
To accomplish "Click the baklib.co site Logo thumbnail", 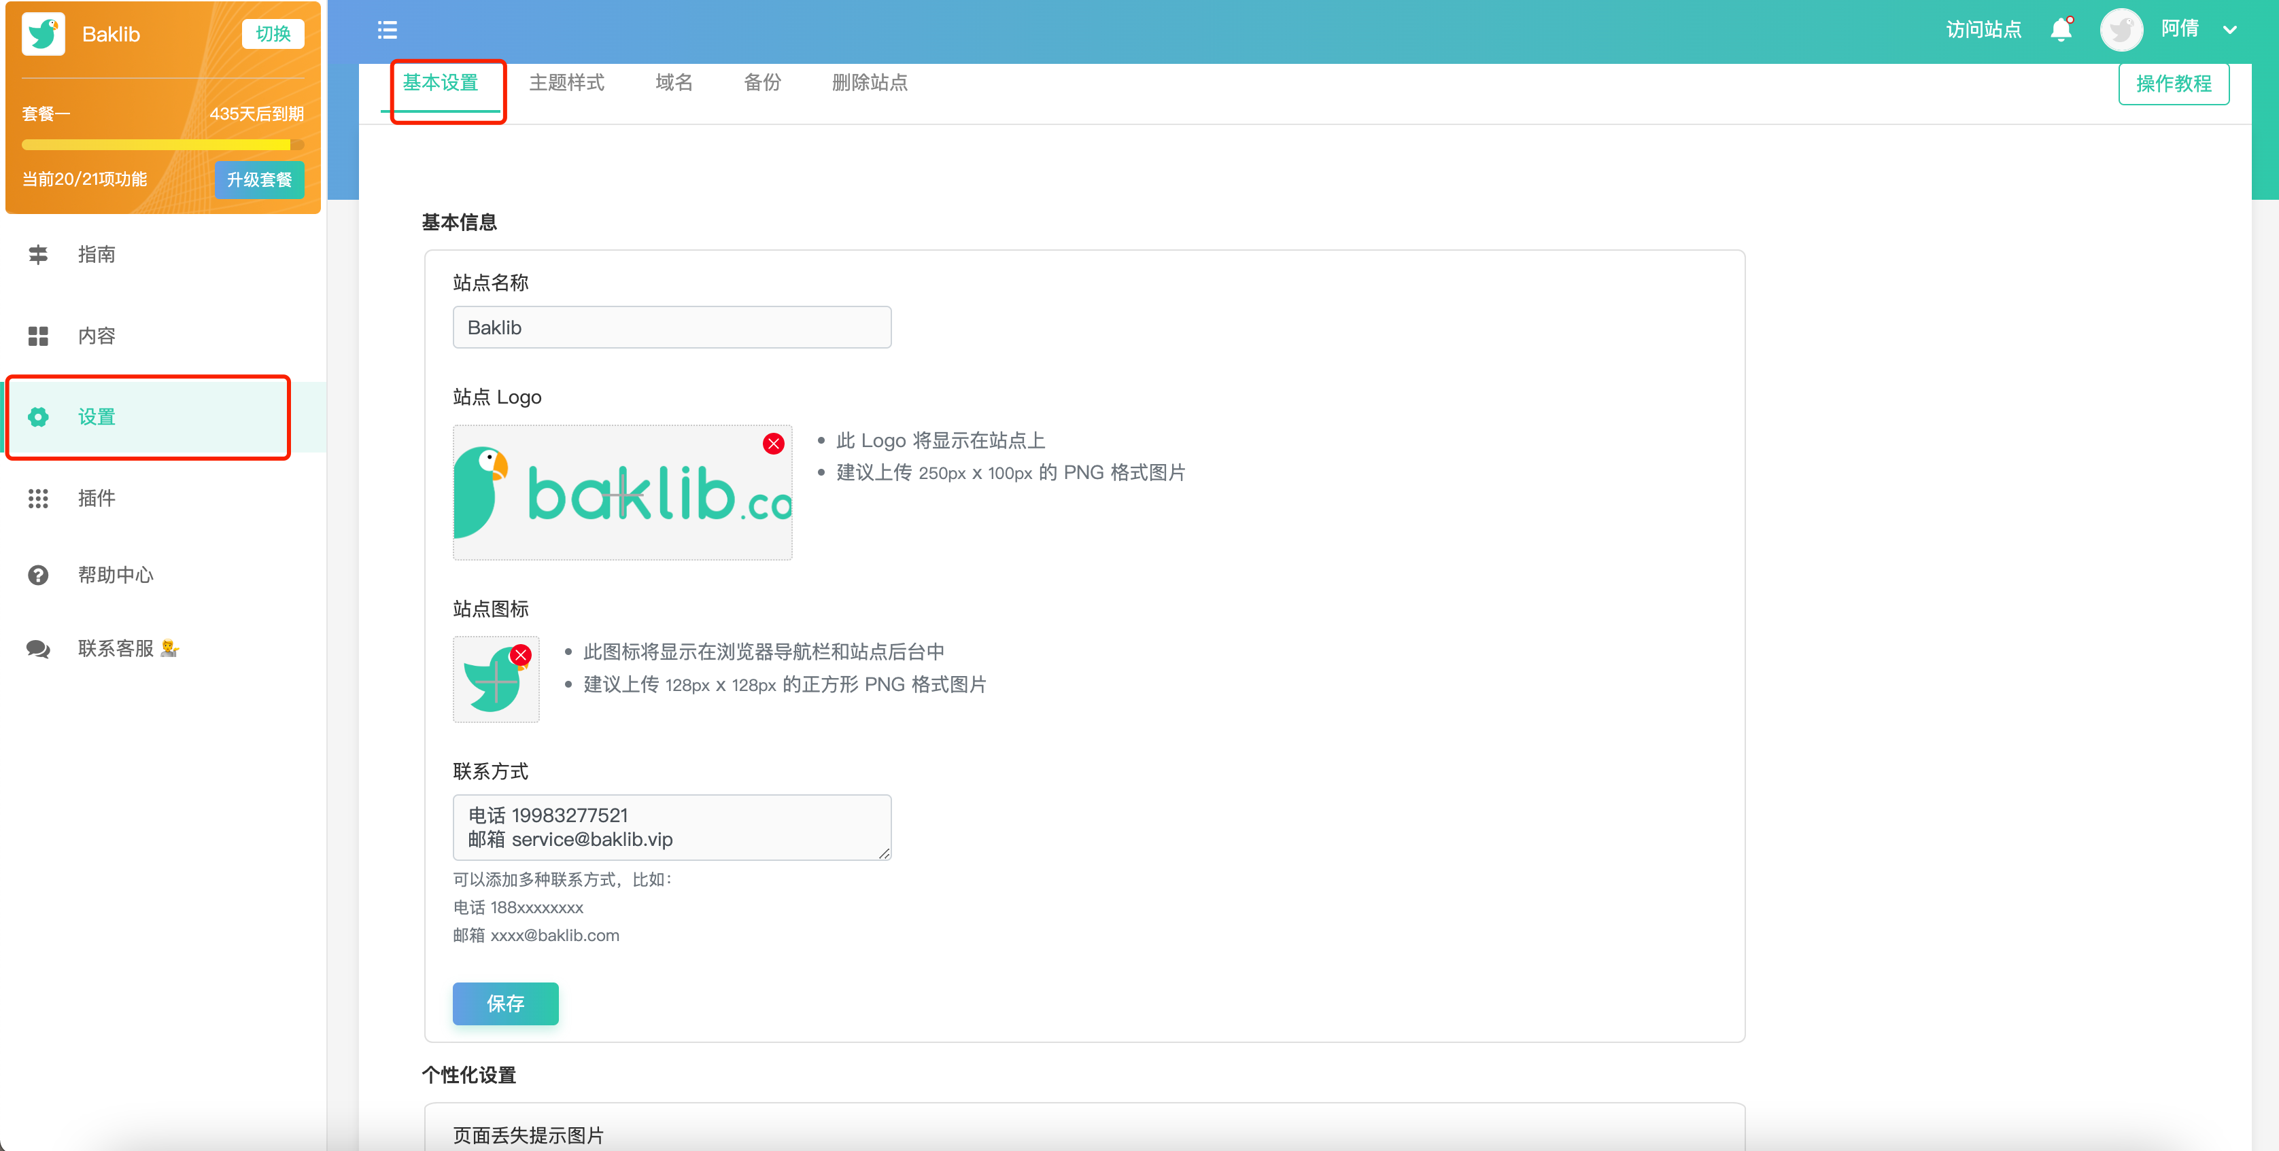I will click(x=623, y=493).
